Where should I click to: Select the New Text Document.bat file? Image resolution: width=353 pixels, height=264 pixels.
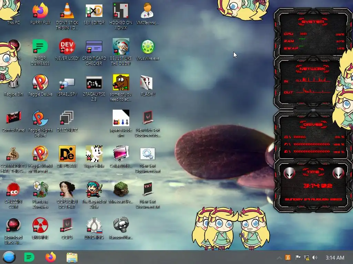[148, 159]
